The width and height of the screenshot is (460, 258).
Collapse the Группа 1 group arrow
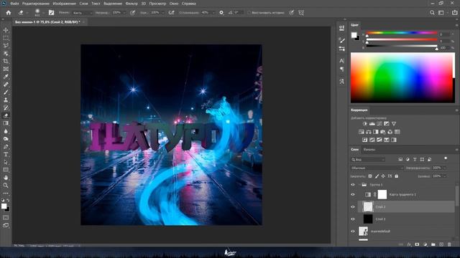point(359,185)
